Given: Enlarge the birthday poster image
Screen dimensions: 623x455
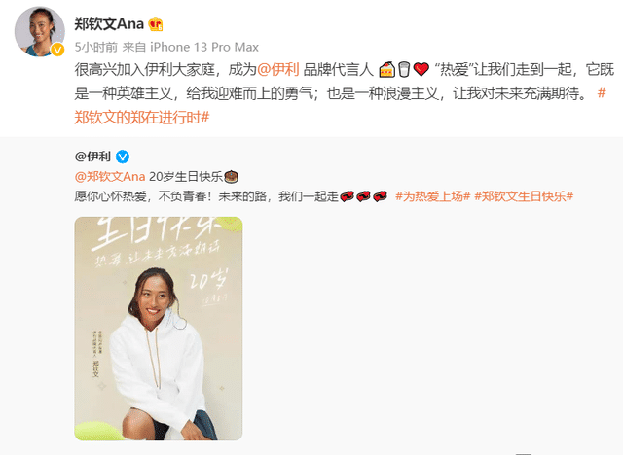Looking at the screenshot, I should click(159, 329).
